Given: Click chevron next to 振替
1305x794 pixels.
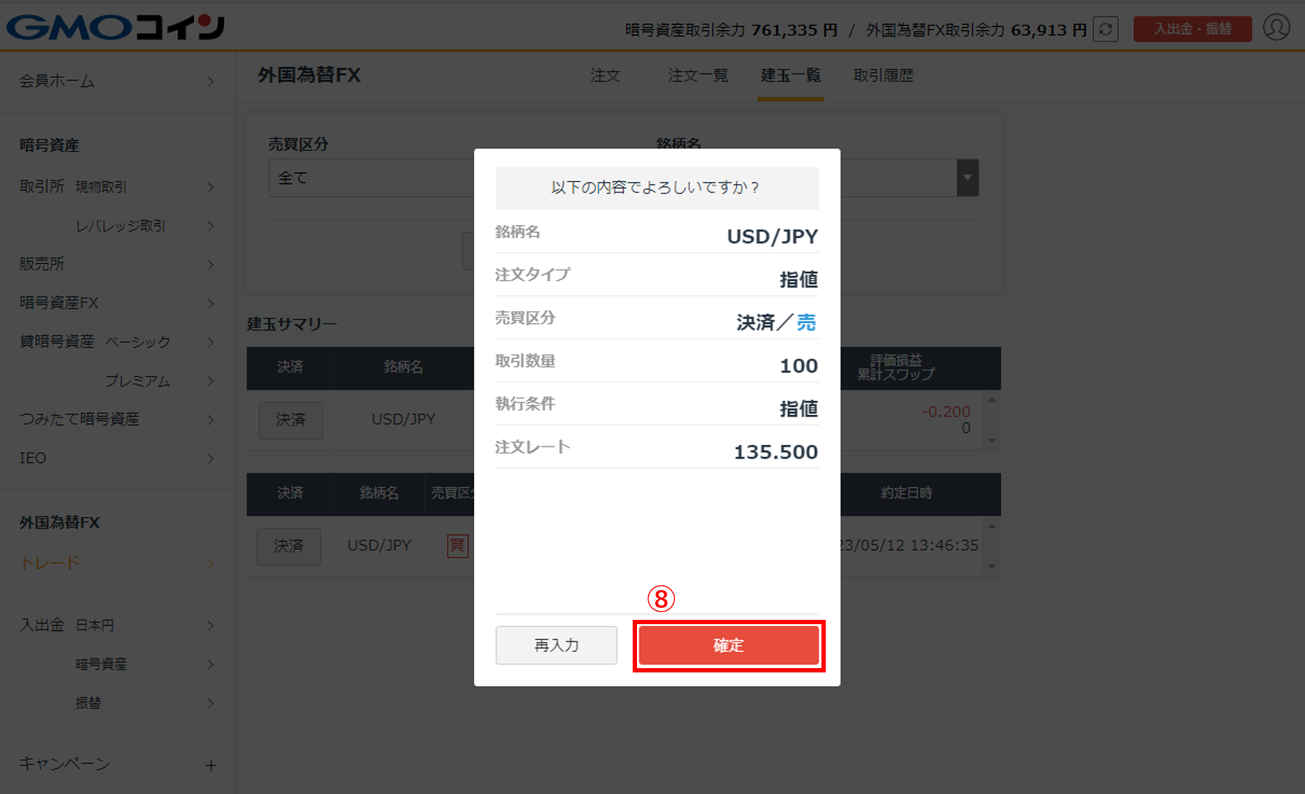Looking at the screenshot, I should (x=211, y=703).
